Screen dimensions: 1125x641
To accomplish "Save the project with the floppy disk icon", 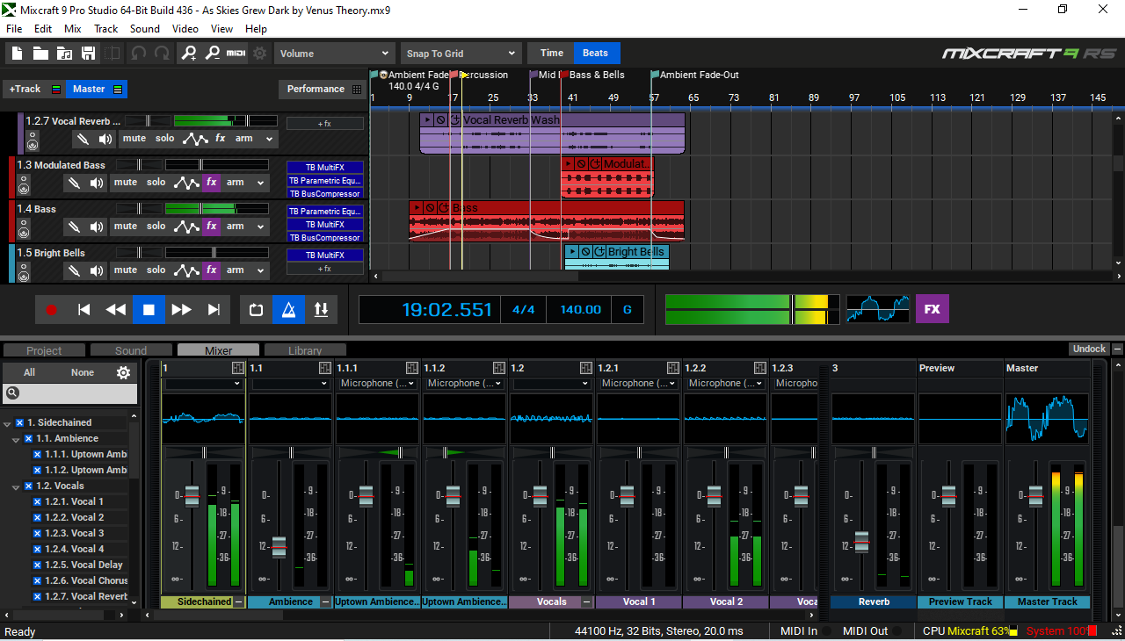I will 88,54.
